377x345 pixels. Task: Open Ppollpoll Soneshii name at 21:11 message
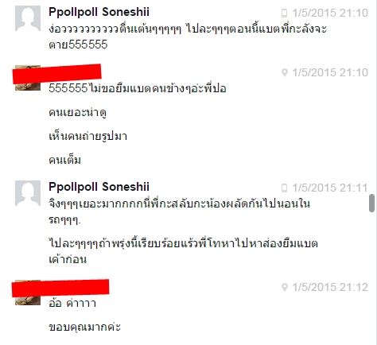tap(99, 187)
